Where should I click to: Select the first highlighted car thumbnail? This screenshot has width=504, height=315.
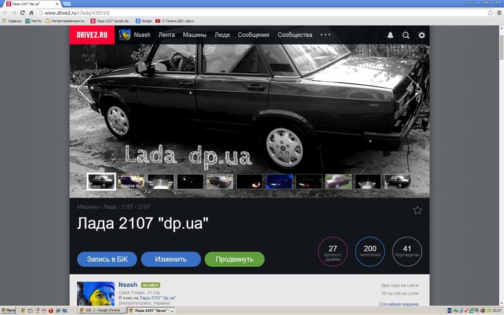coord(101,181)
